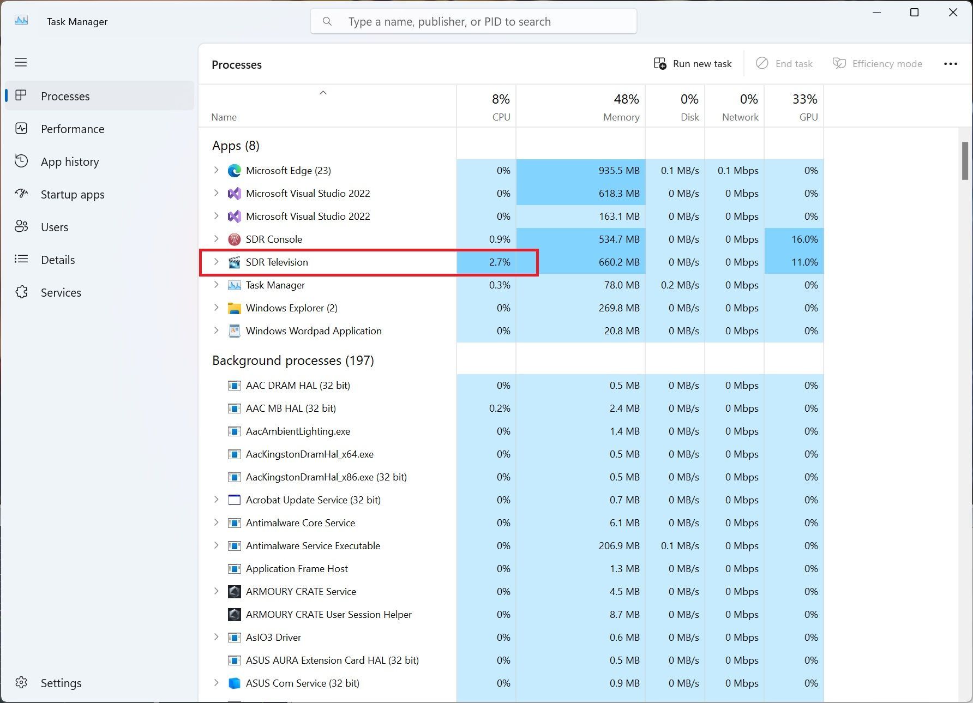This screenshot has height=703, width=973.
Task: Expand the Microsoft Edge process group
Action: (216, 170)
